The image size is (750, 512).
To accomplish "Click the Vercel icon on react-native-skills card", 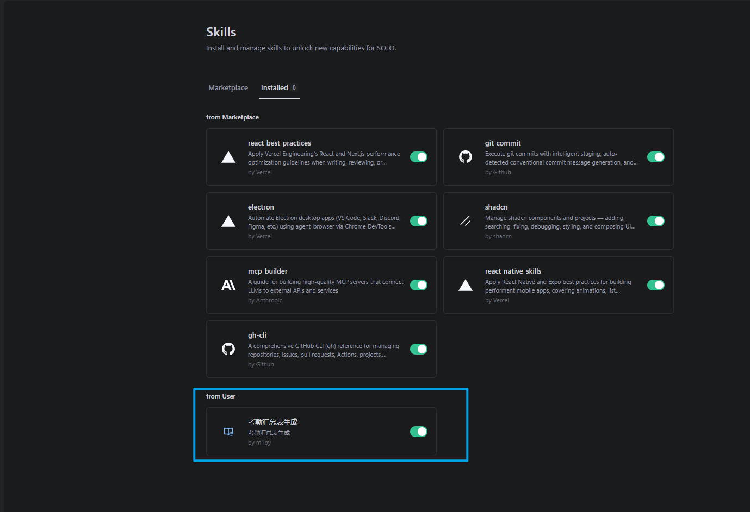I will click(466, 285).
